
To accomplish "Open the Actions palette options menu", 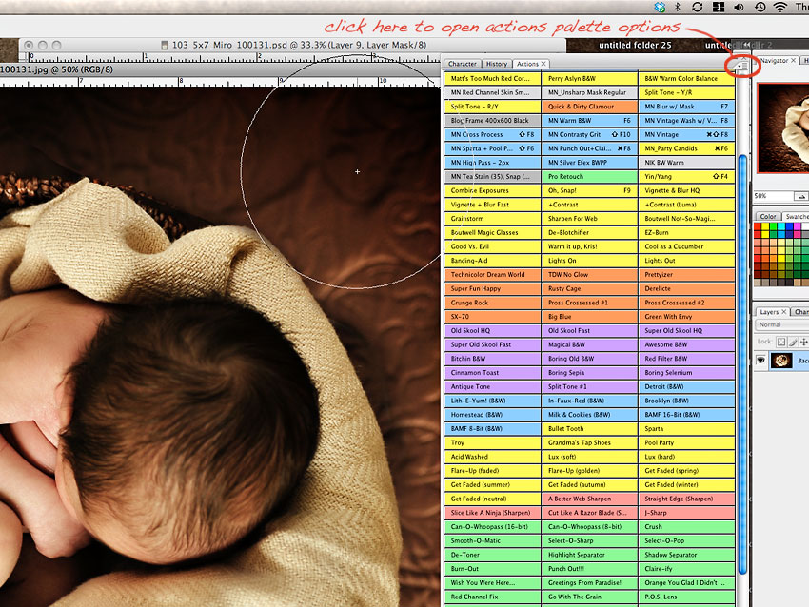I will point(741,65).
